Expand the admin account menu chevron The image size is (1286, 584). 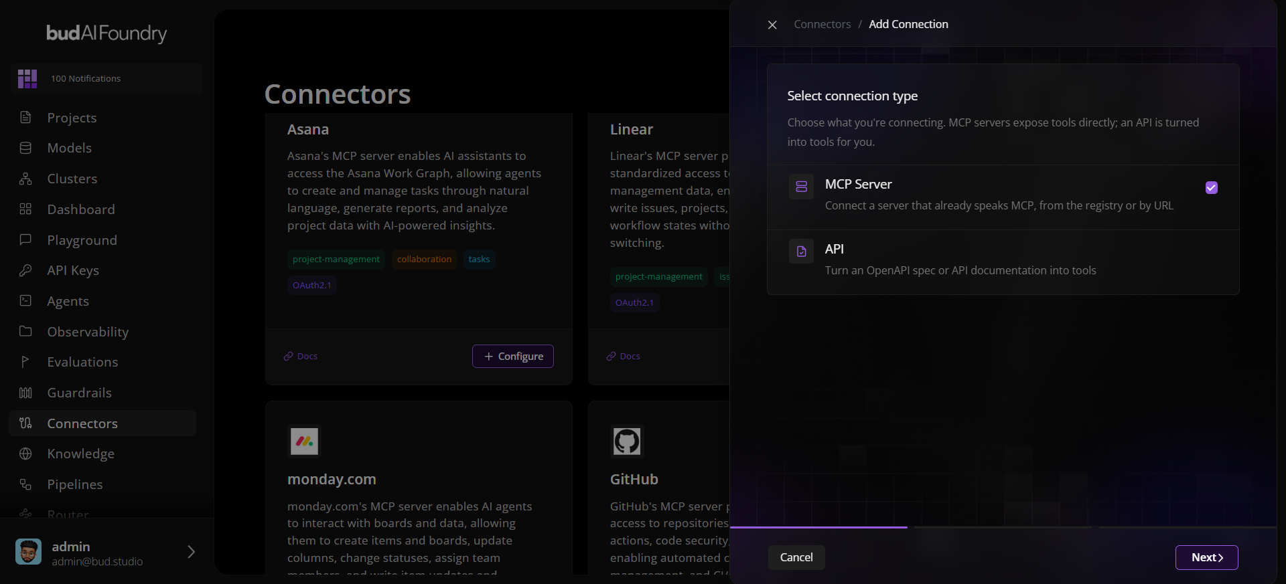[191, 552]
